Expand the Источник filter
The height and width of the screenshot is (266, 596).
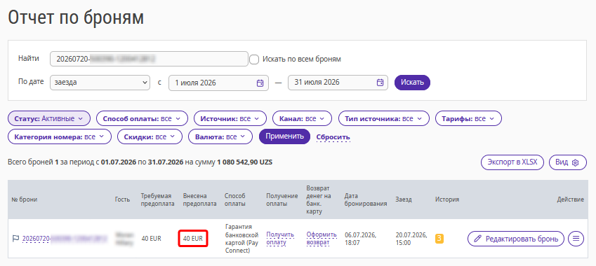tap(230, 118)
